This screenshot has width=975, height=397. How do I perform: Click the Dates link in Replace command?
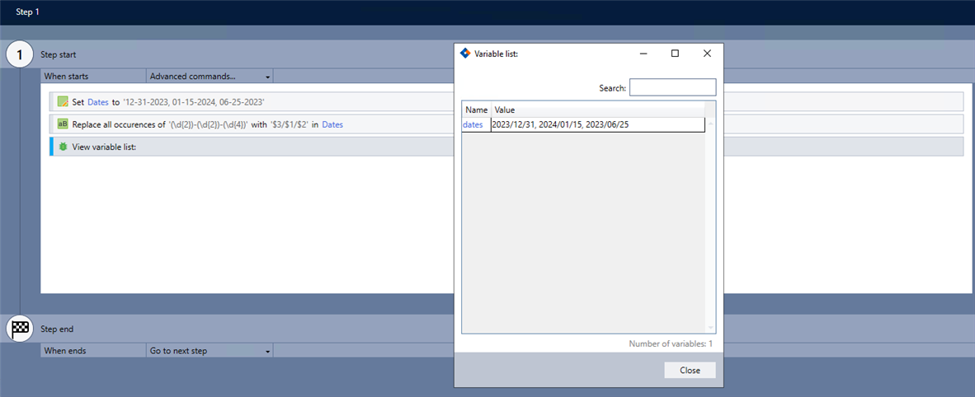pos(332,124)
